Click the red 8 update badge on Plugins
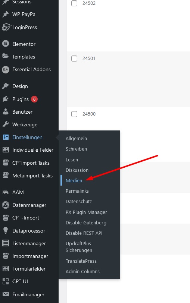This screenshot has width=190, height=303. tap(34, 99)
